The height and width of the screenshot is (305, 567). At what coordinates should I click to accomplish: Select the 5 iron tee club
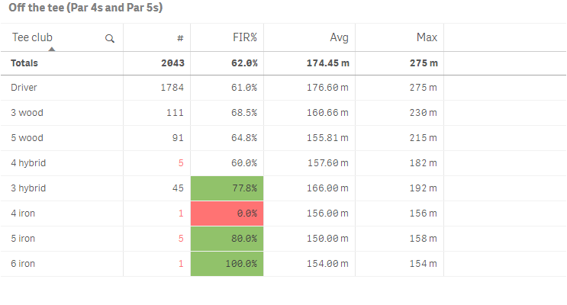(x=23, y=239)
